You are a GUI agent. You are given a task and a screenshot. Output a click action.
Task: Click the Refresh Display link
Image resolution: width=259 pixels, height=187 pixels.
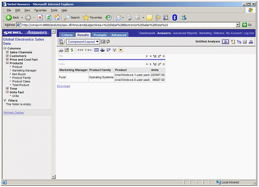(14, 112)
